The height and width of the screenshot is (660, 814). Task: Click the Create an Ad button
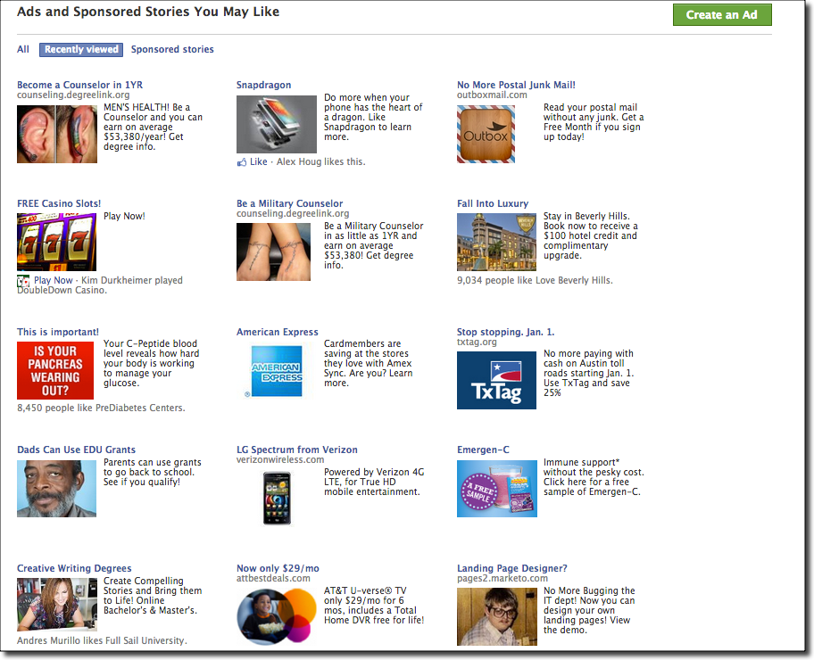721,15
